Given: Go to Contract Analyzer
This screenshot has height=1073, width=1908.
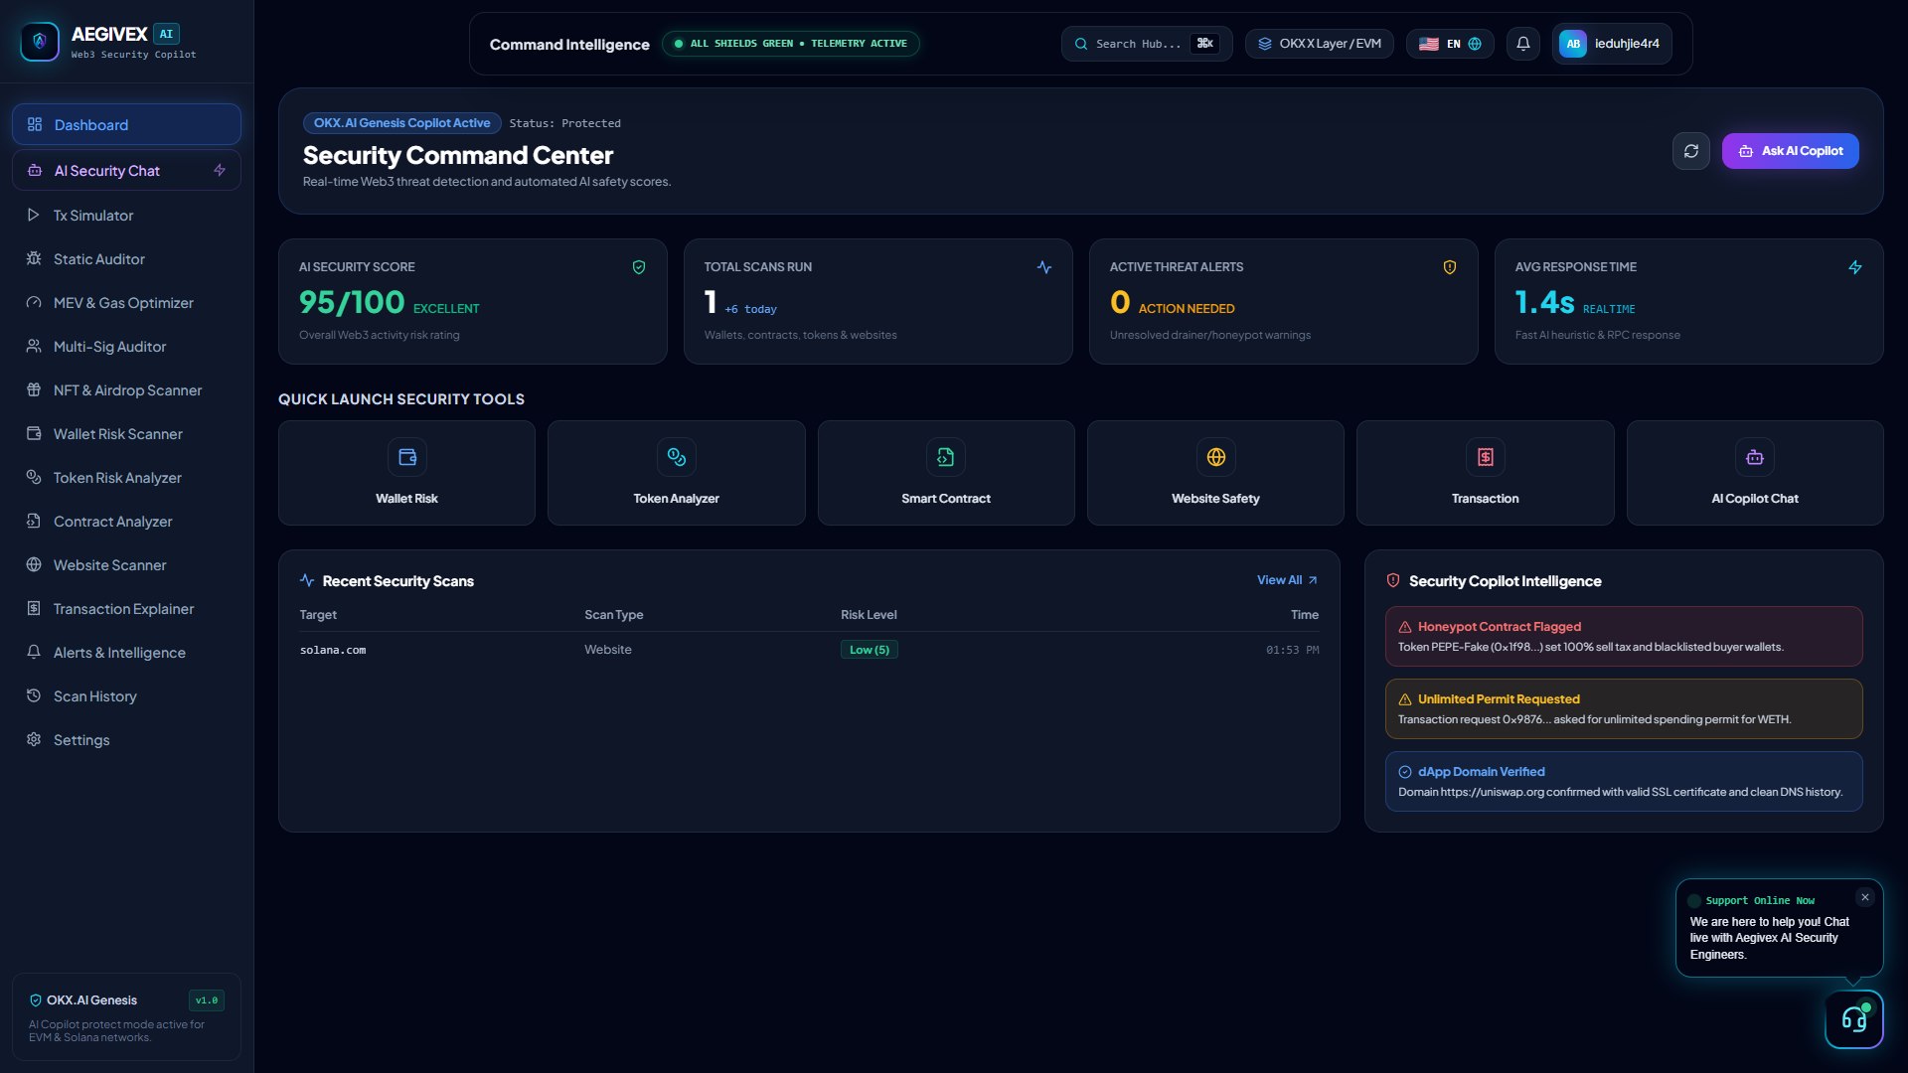Looking at the screenshot, I should [126, 521].
